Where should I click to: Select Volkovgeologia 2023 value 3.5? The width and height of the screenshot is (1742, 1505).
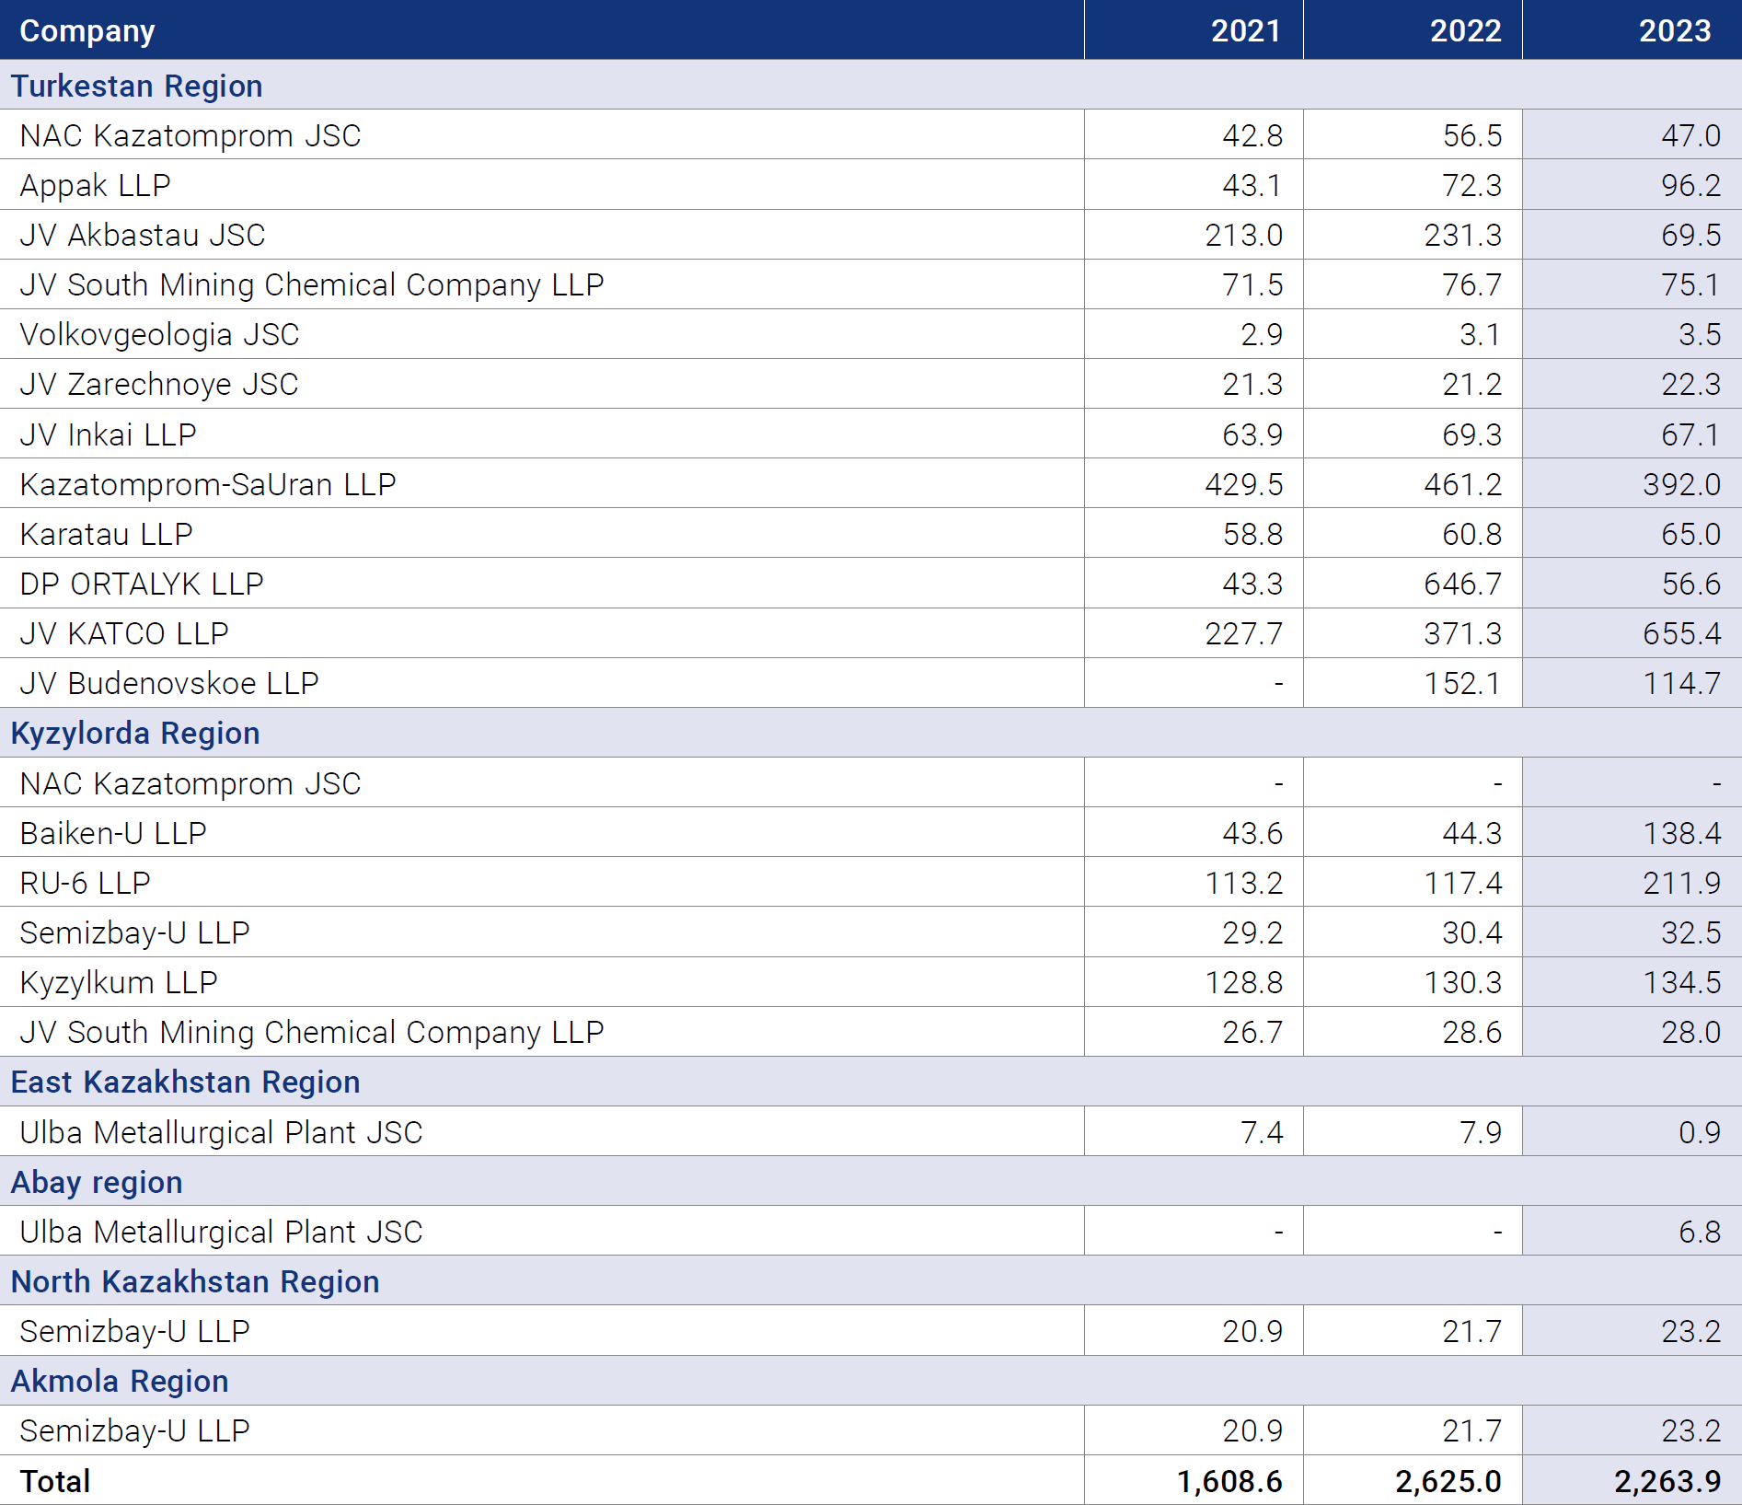coord(1700,334)
